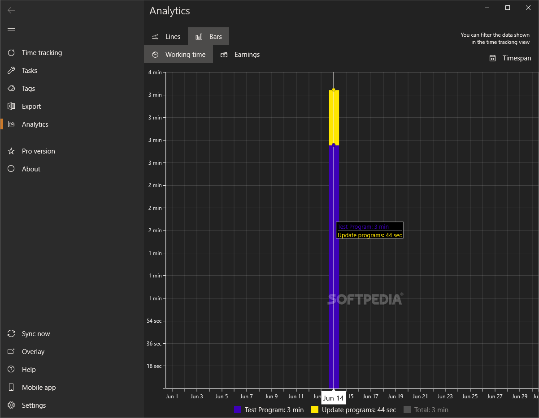The height and width of the screenshot is (418, 539).
Task: Click the Settings gear icon
Action: click(11, 405)
